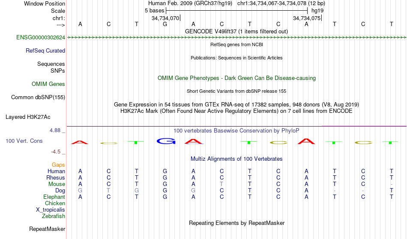Click Repeating Elements by RepeatMasker title
The image size is (407, 239).
[x=236, y=223]
